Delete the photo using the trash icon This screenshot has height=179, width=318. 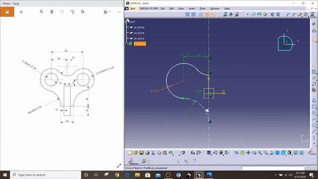point(52,12)
